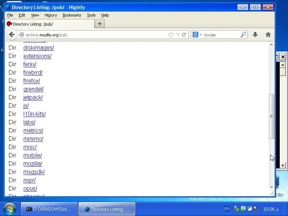Click the Directory Listing taskbar button
The width and height of the screenshot is (288, 216).
[107, 209]
